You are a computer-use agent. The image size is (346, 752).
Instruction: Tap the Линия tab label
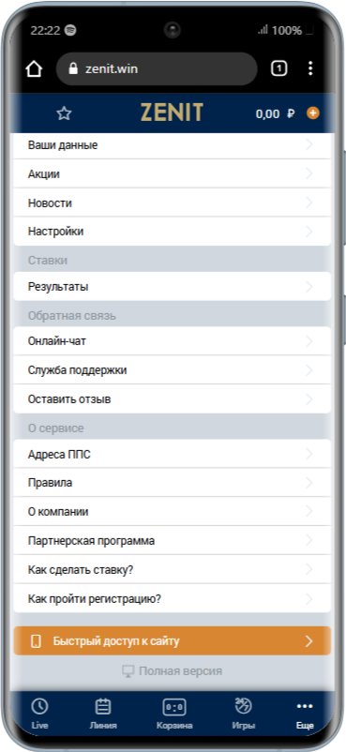pyautogui.click(x=103, y=725)
